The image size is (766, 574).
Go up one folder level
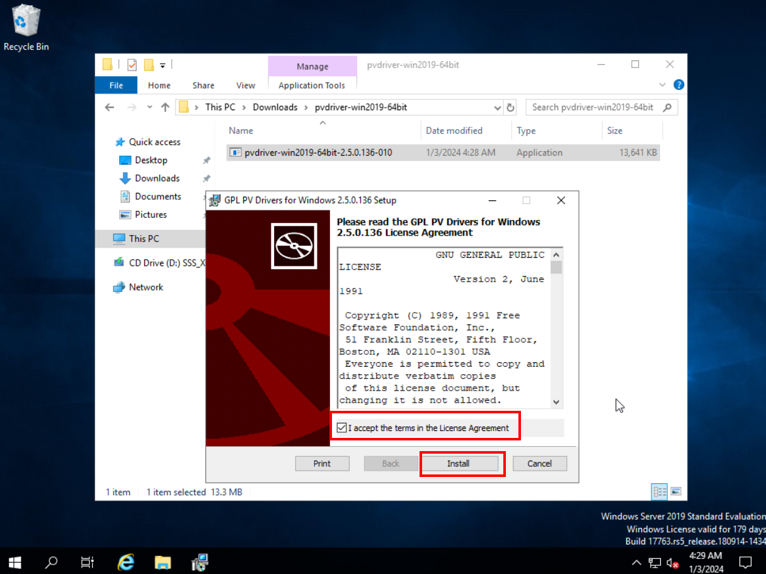(x=165, y=107)
